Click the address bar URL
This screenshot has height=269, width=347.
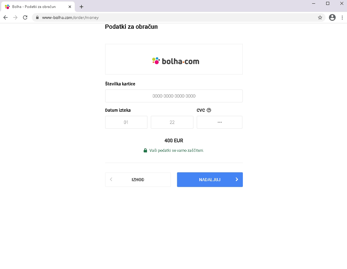coord(70,17)
